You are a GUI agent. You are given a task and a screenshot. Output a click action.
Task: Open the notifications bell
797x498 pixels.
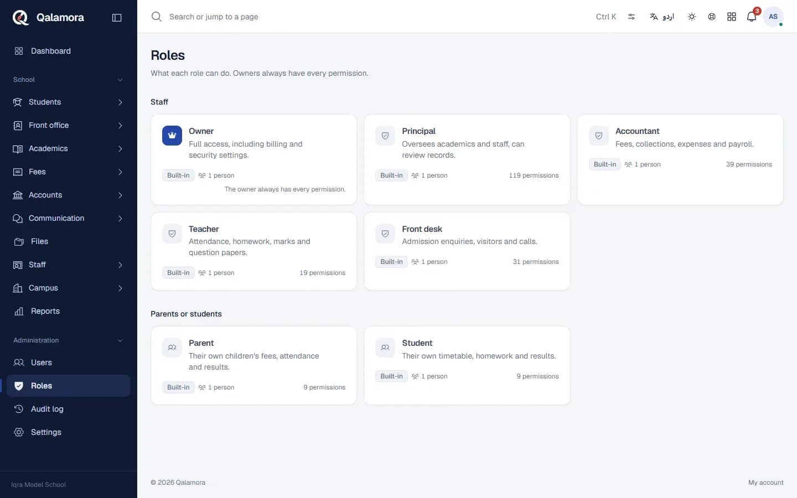click(x=752, y=17)
